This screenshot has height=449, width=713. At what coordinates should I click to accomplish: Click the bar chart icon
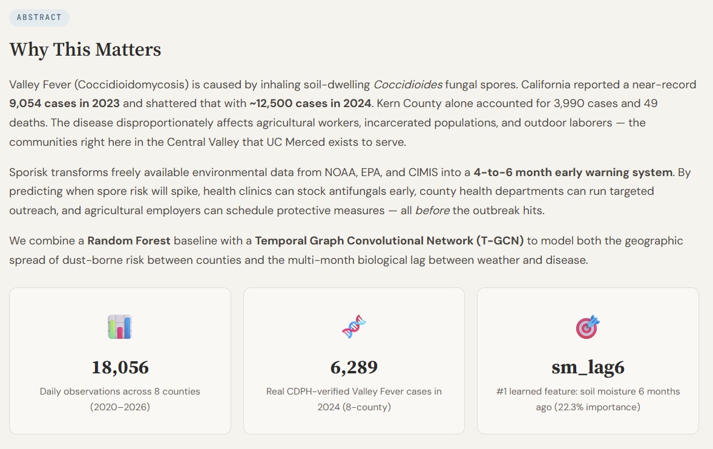click(120, 327)
